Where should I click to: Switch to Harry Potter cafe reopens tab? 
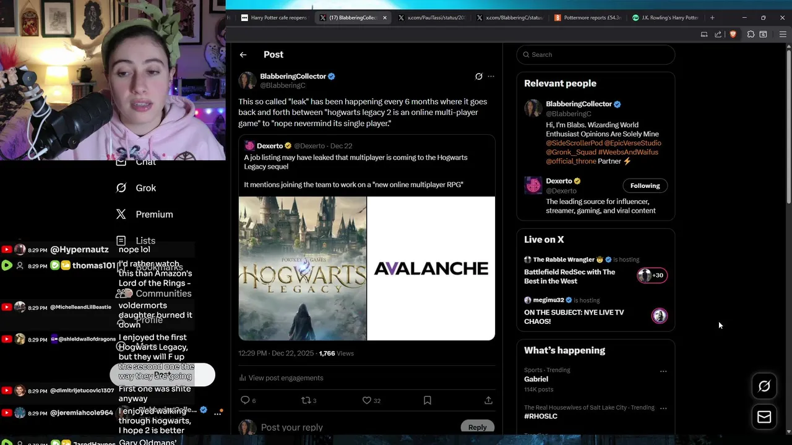[x=273, y=18]
